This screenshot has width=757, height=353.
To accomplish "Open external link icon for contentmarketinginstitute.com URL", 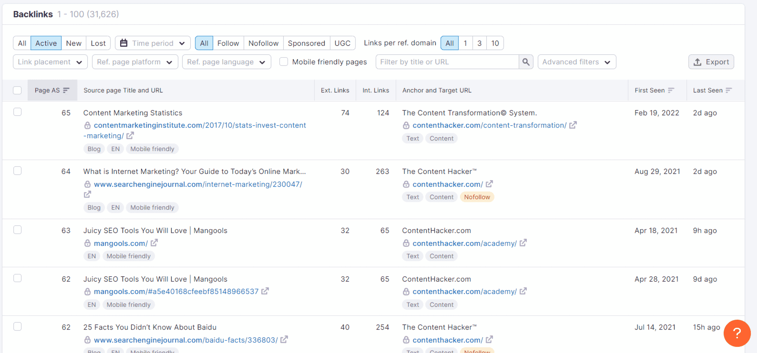I will click(x=130, y=136).
